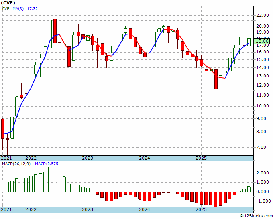Screen dimensions: 273x219
Task: Click the 14.00 price axis label
Action: 263,67
